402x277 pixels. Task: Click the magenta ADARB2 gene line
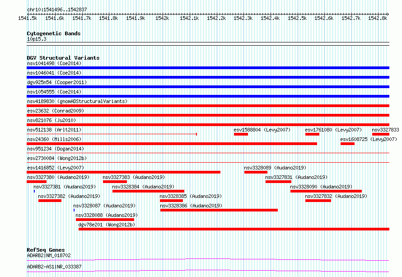coord(208,259)
